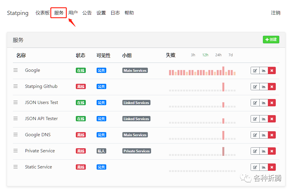Delete the JSON API Tester service
Viewport: 291px width, 191px height.
tap(272, 119)
